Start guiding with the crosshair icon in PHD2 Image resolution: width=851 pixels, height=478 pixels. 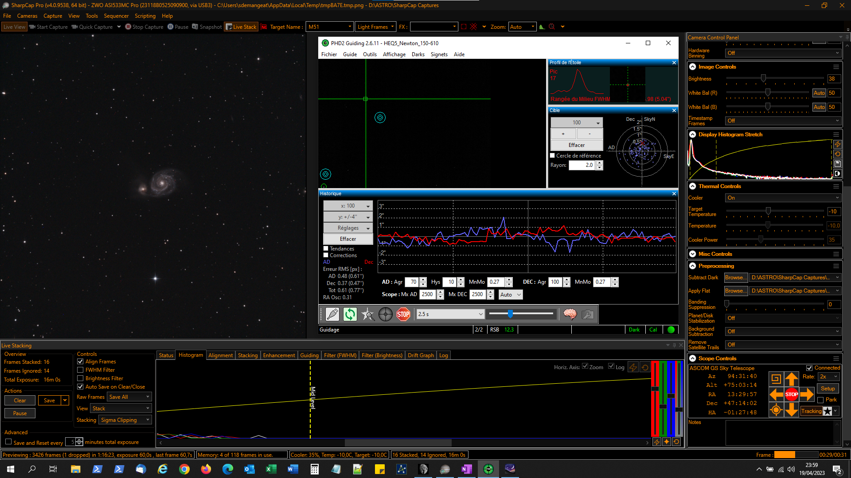[x=386, y=314]
